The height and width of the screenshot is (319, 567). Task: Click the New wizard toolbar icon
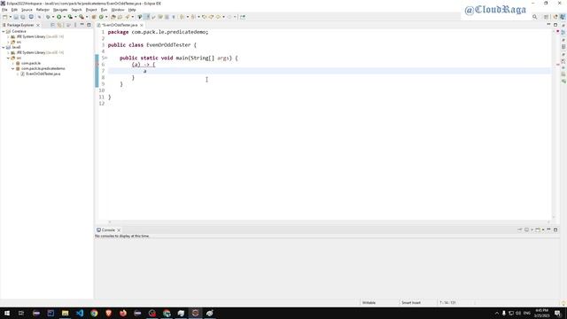click(4, 17)
